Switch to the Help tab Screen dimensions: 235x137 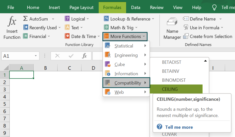(196, 7)
